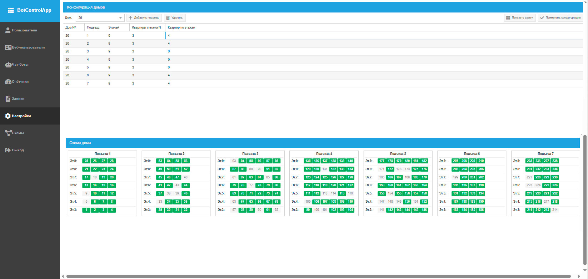Click the Квартир по этажам cell for Подъезд 4
This screenshot has width=588, height=279.
point(374,59)
